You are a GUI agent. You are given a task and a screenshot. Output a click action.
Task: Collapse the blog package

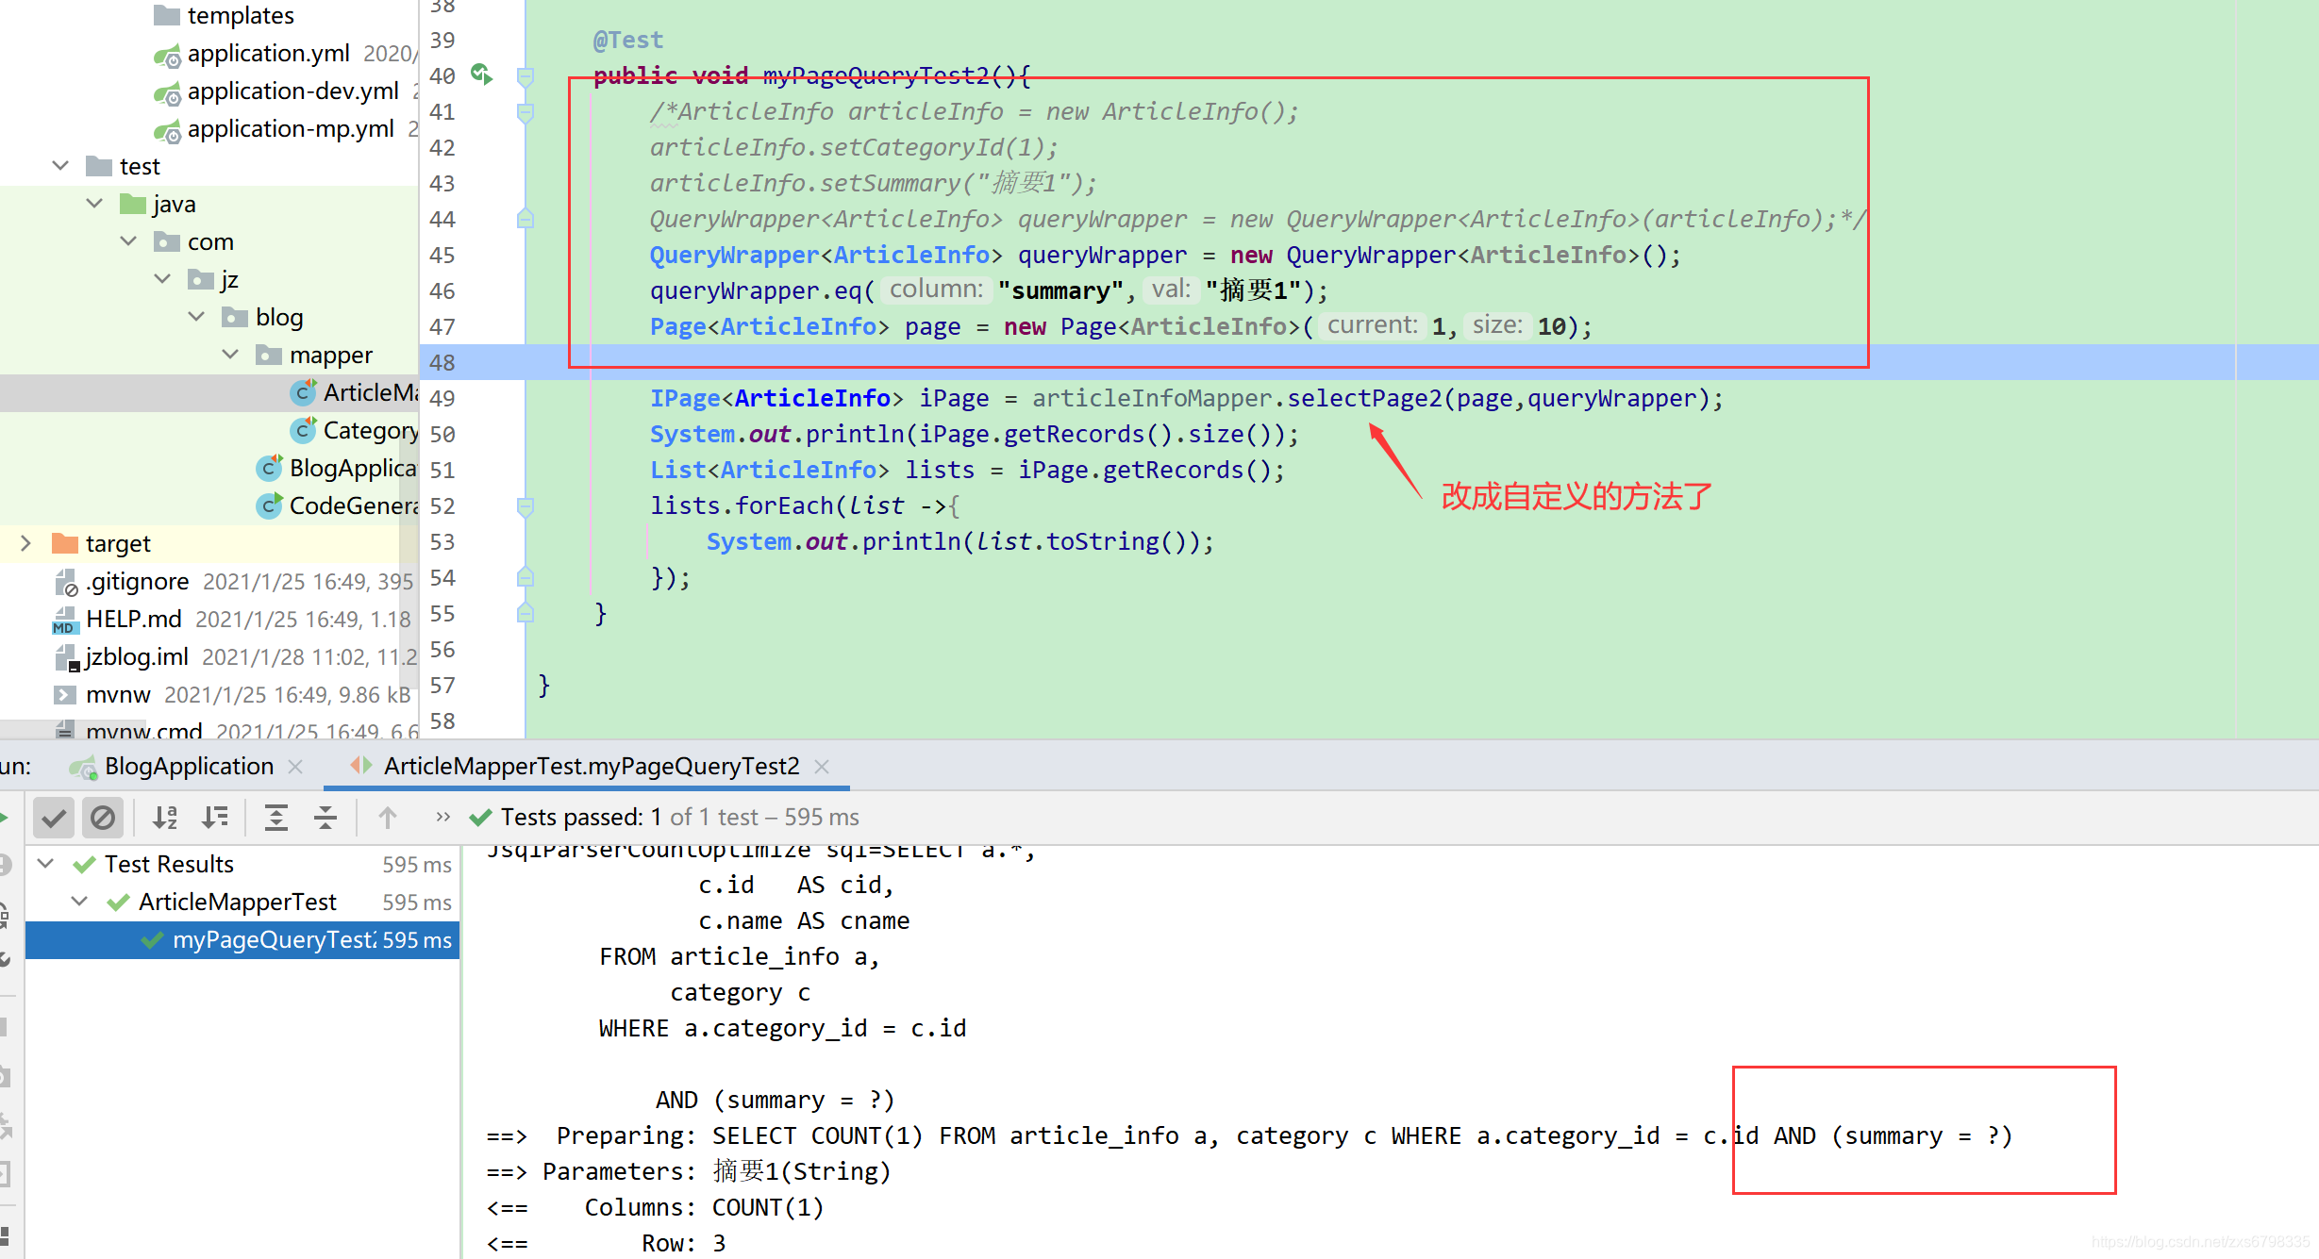(197, 317)
